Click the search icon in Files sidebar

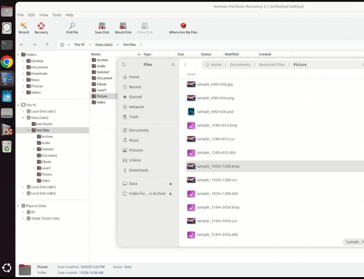tap(123, 65)
